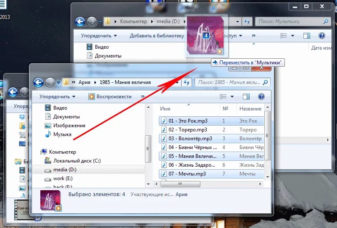Click sidebar scroll down arrow
The image size is (337, 228).
click(148, 184)
